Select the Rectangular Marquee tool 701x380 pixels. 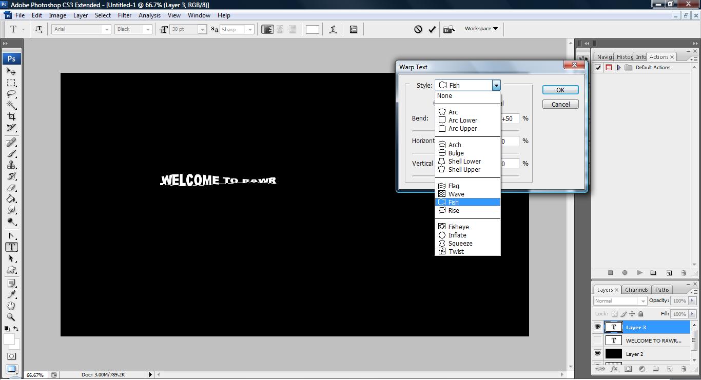(11, 83)
